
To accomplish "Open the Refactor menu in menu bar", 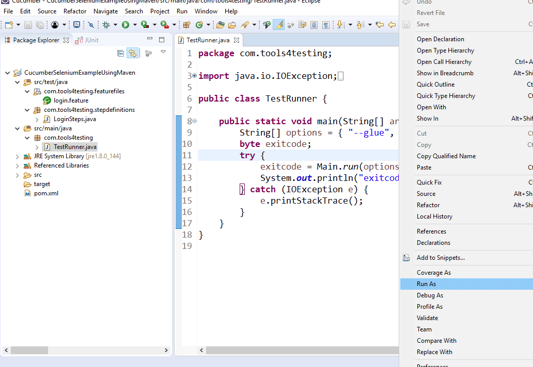I will [75, 11].
